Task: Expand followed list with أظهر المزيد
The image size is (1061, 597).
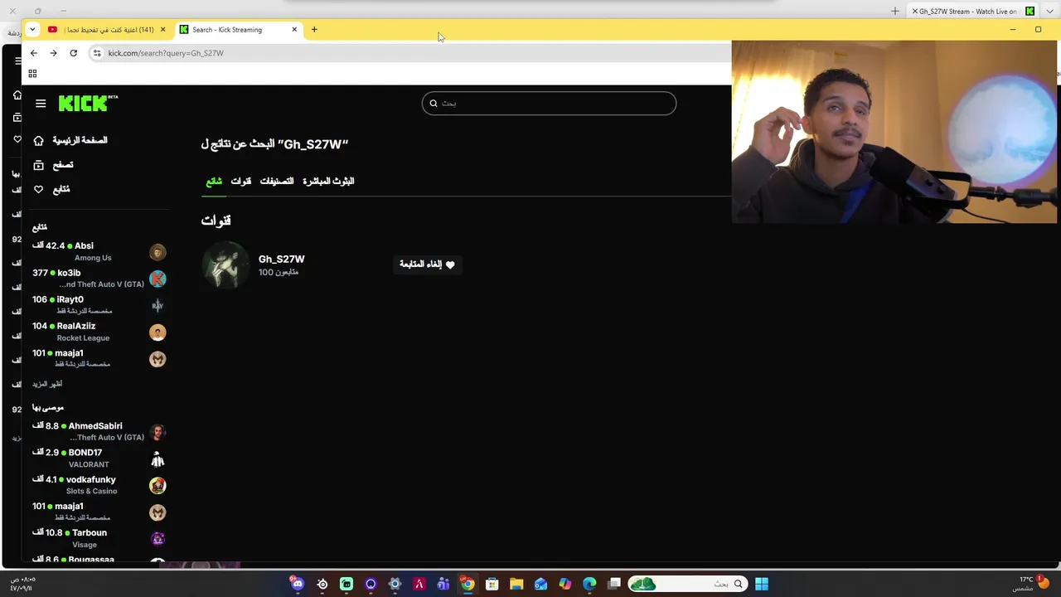Action: tap(47, 384)
